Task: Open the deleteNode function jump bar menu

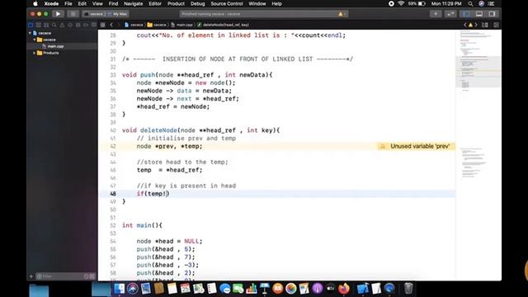Action: tap(223, 25)
